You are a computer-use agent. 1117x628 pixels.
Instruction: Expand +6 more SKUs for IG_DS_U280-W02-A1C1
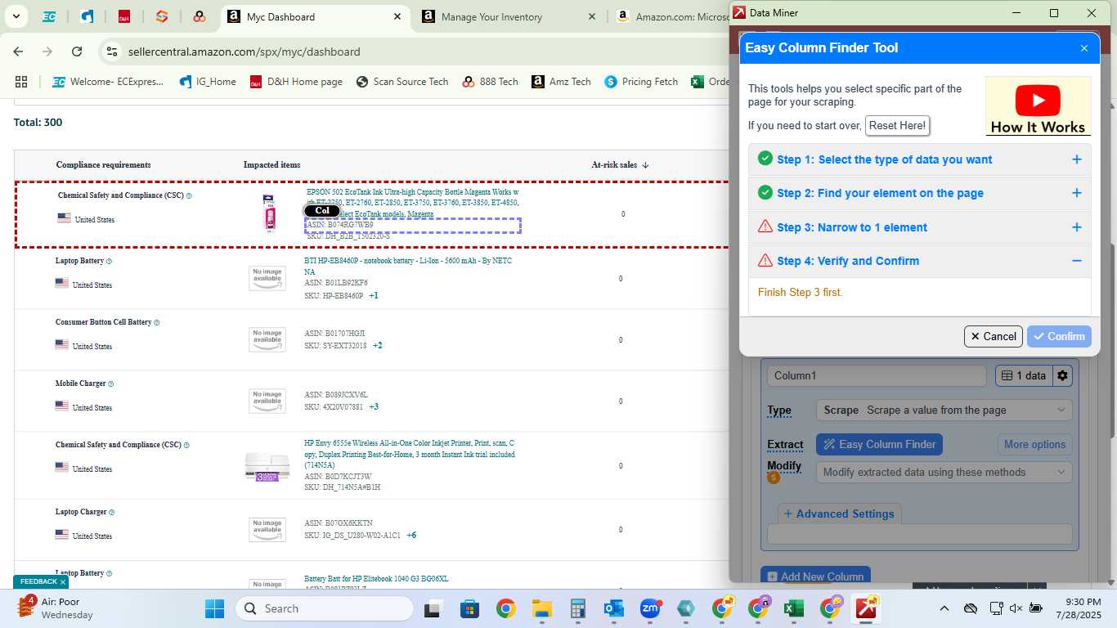[x=411, y=536]
